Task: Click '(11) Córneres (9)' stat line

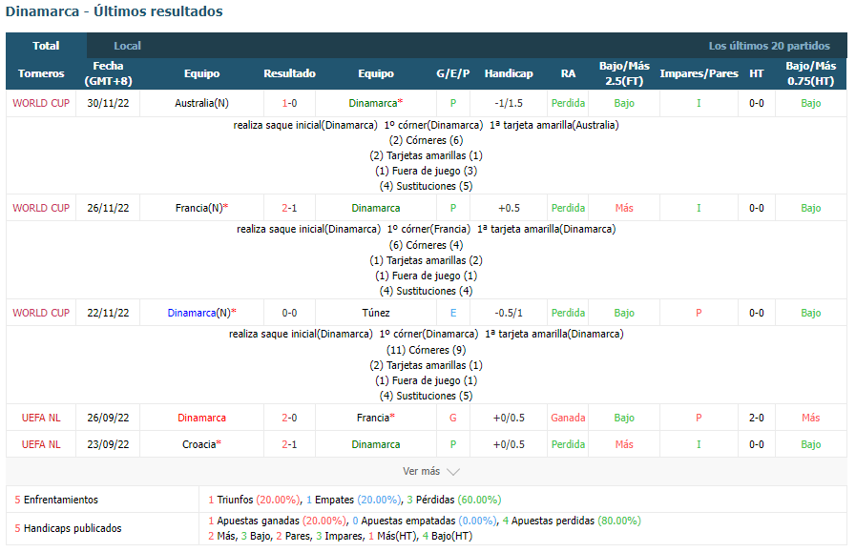Action: click(x=426, y=350)
